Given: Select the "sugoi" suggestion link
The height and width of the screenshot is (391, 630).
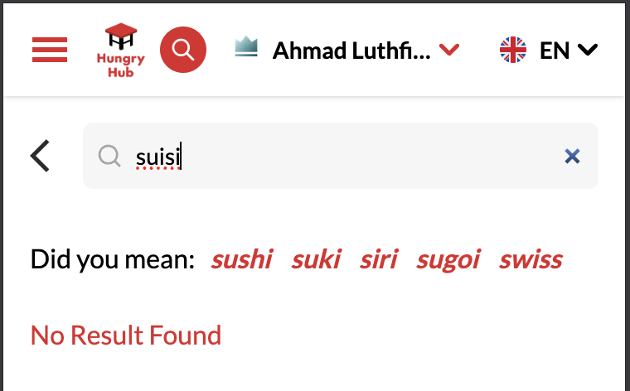Looking at the screenshot, I should coord(448,259).
